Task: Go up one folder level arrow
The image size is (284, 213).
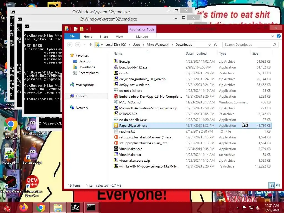Action: coord(91,45)
